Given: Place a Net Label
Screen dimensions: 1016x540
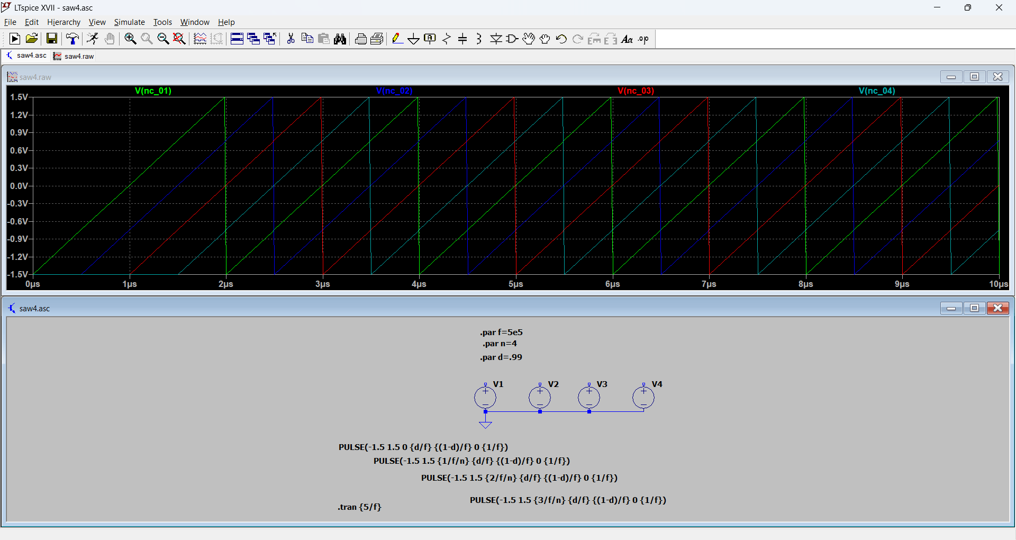Looking at the screenshot, I should coord(430,39).
